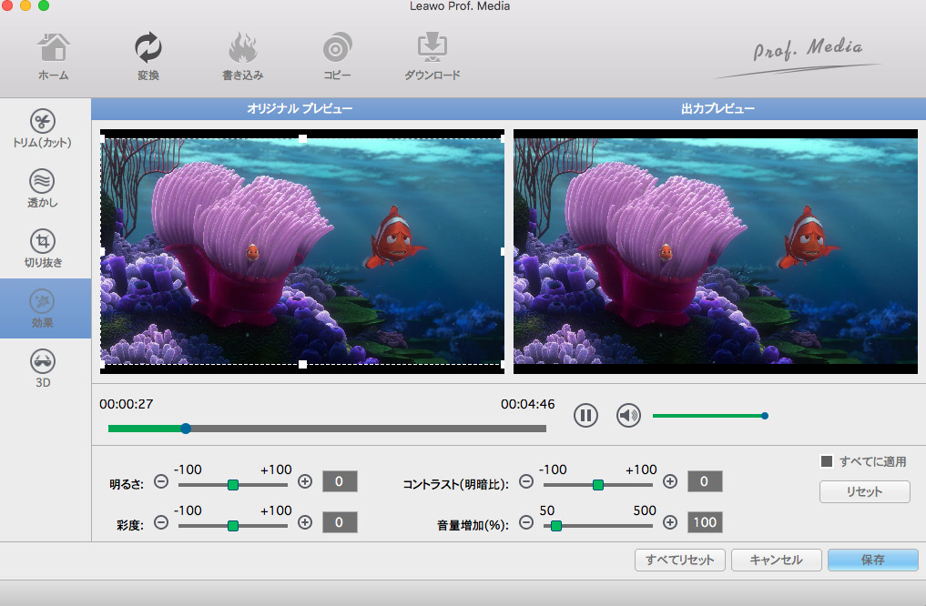Image resolution: width=926 pixels, height=606 pixels.
Task: Open the 透かし watermark tool
Action: (43, 188)
